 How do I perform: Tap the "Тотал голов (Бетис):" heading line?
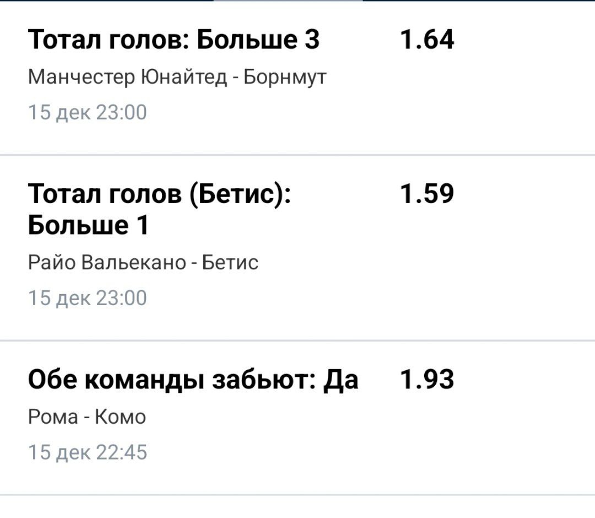[x=160, y=194]
